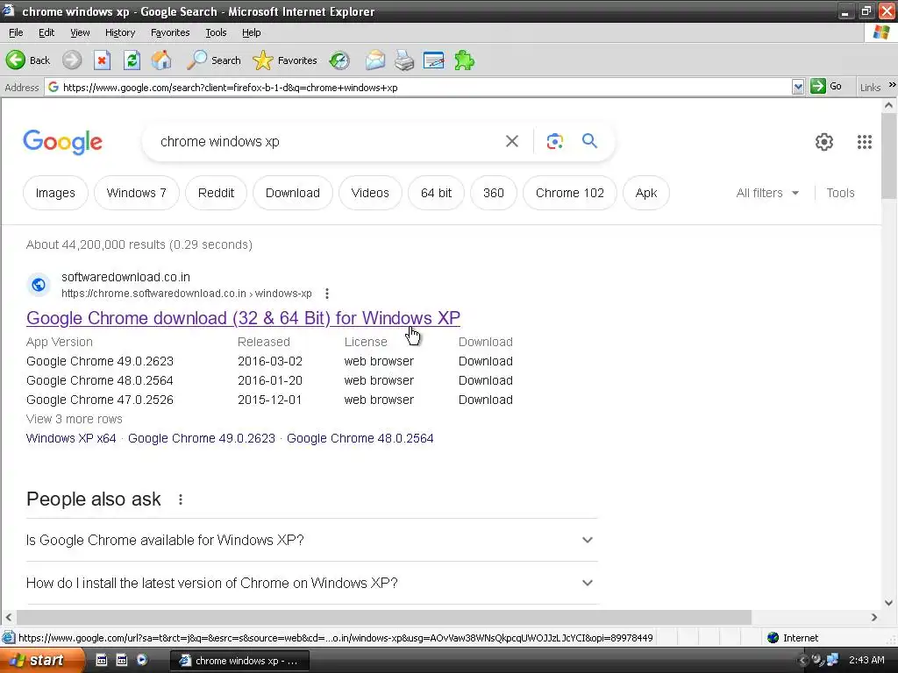
Task: Open the Edit menu
Action: [46, 32]
